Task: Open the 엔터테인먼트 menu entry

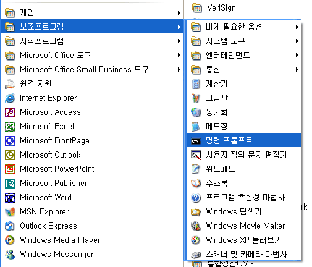Action: pyautogui.click(x=244, y=56)
